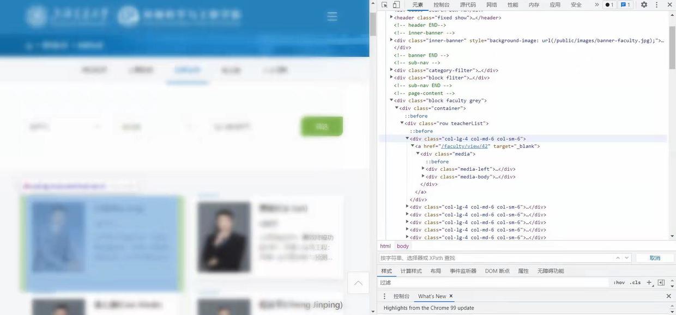This screenshot has height=315, width=676.
Task: Open drawer three-dot menu beside 控制台
Action: [x=384, y=297]
